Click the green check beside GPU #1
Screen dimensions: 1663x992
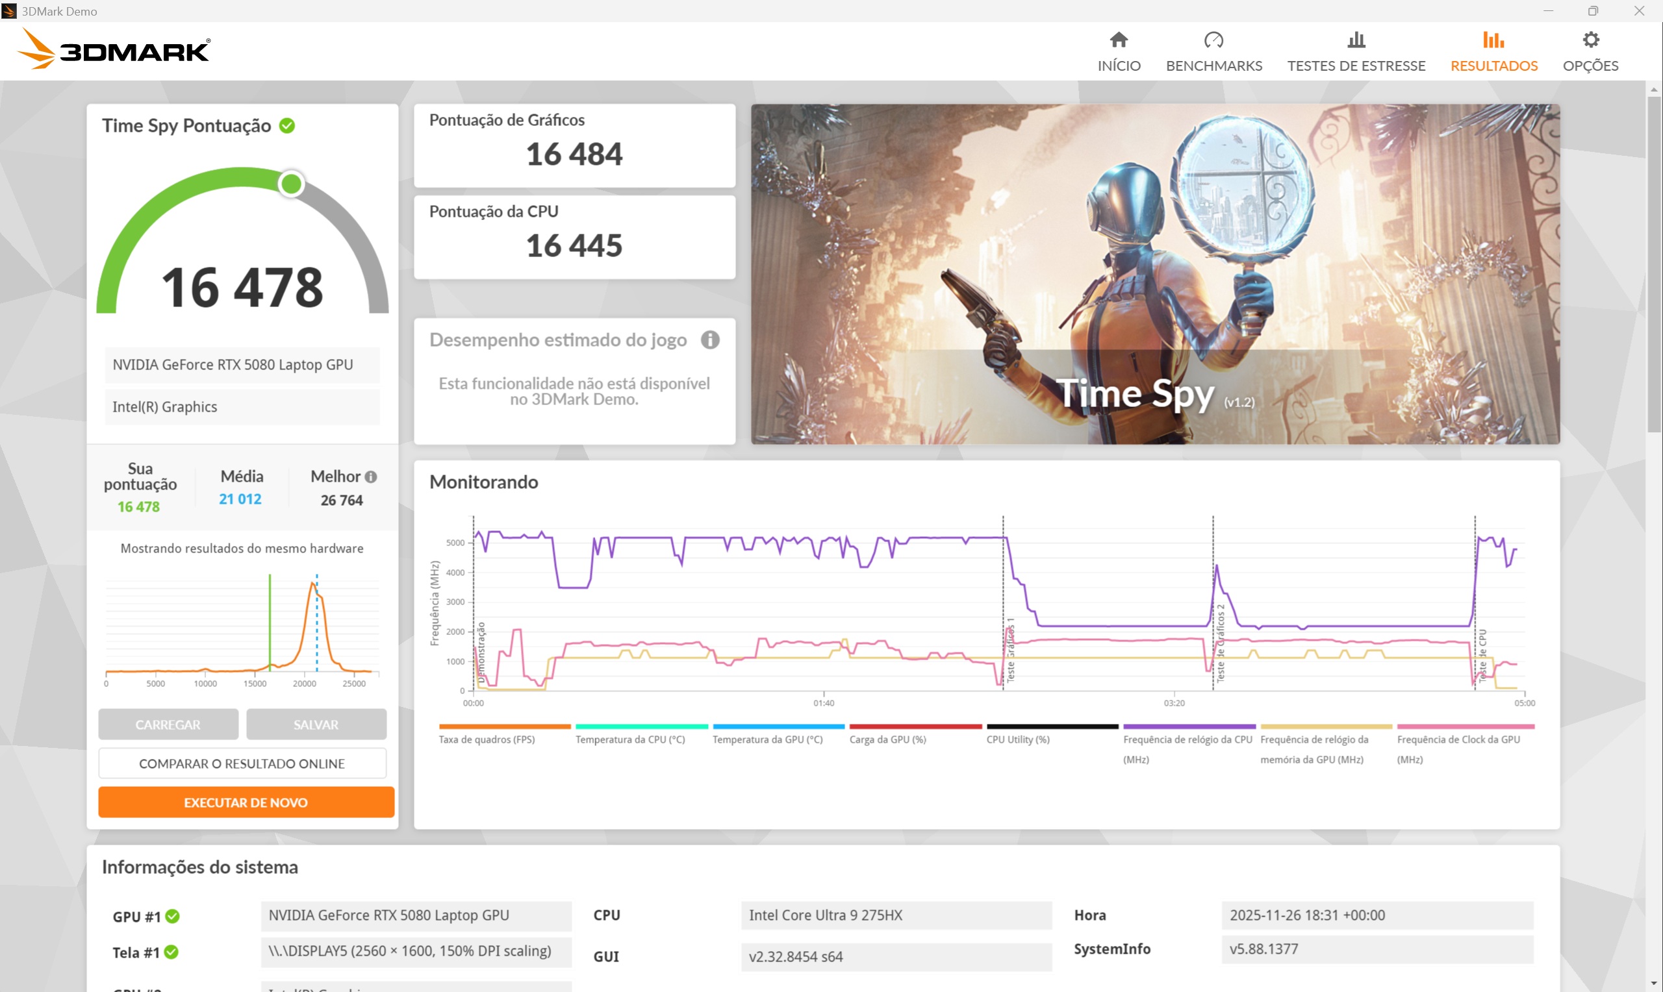point(173,916)
